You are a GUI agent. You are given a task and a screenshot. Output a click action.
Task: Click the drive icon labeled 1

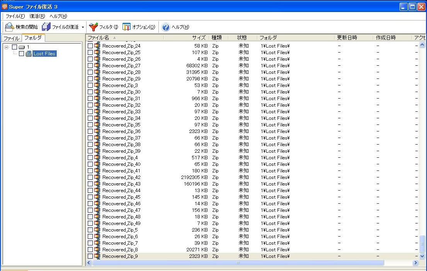(x=22, y=47)
